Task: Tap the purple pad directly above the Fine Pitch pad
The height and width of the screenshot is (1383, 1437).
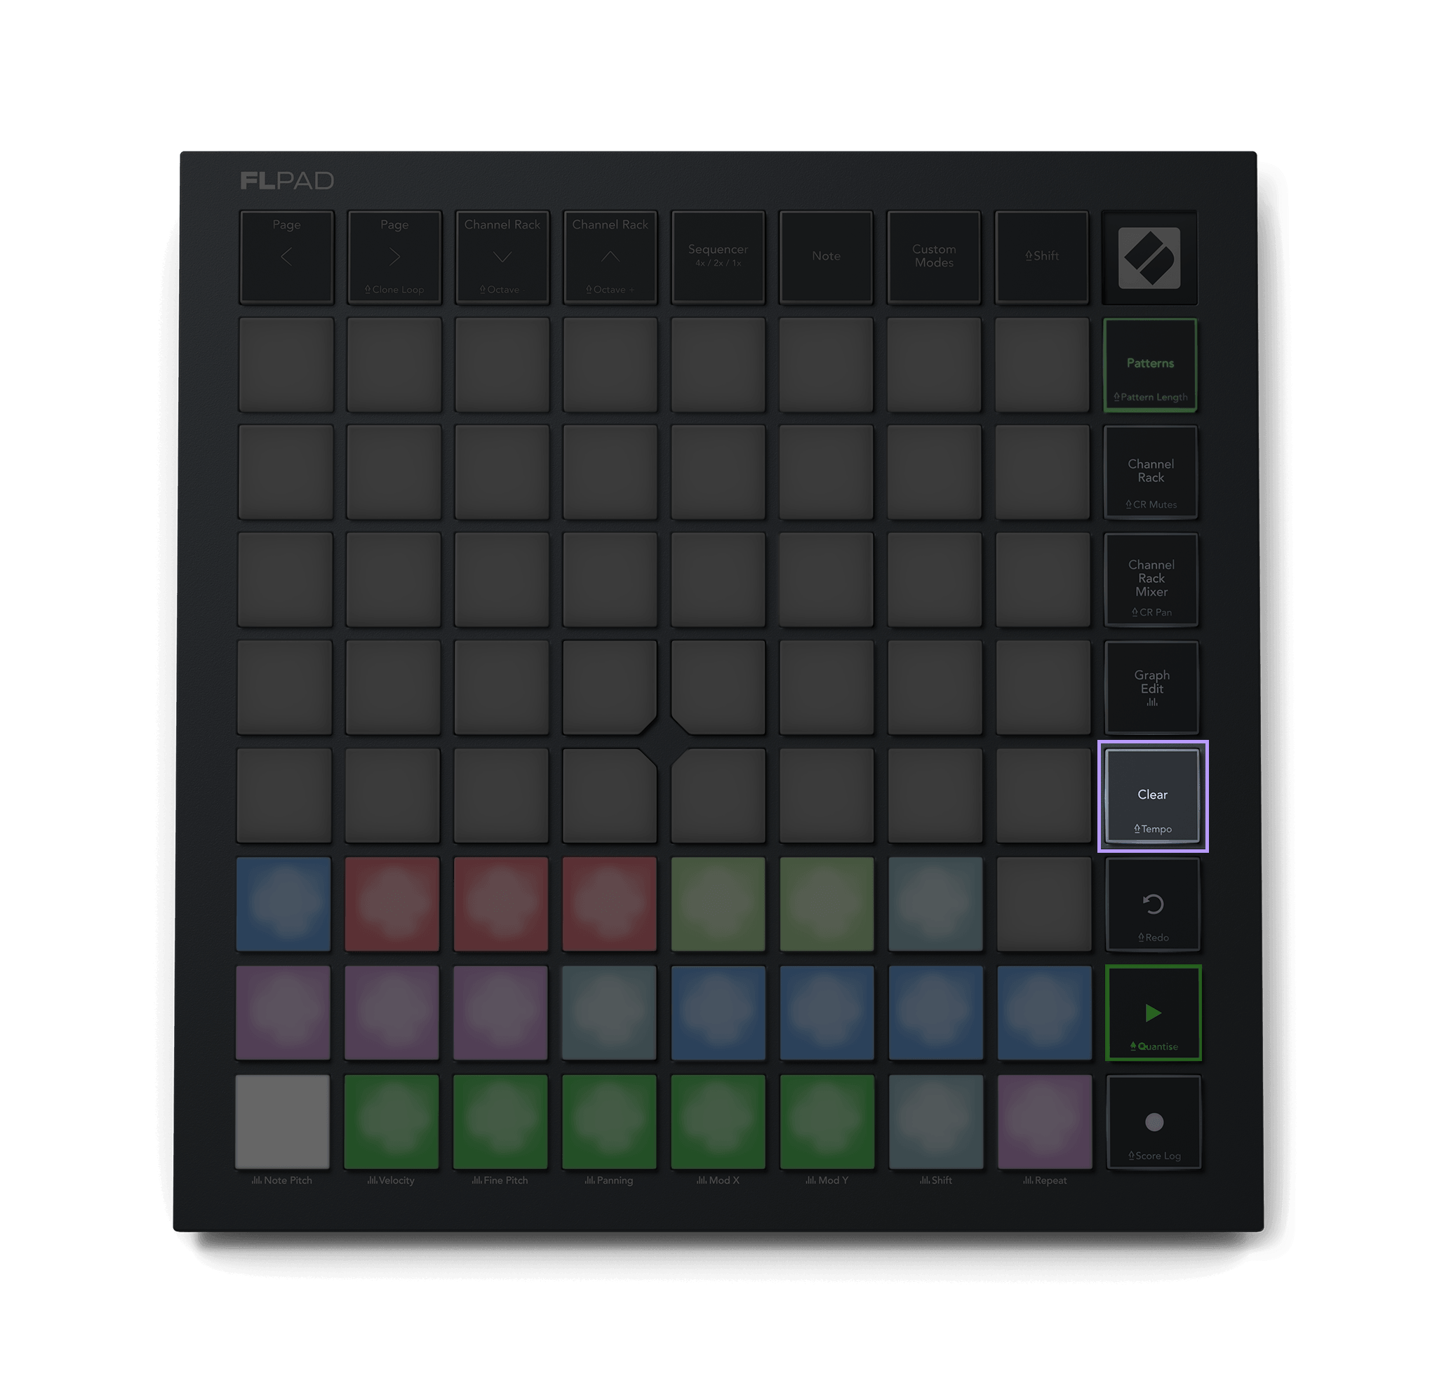Action: pyautogui.click(x=501, y=1012)
